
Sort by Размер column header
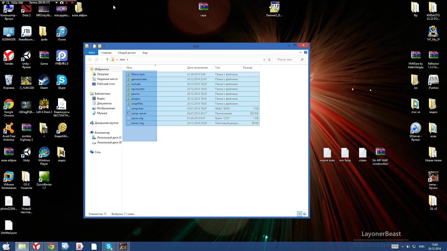click(250, 68)
